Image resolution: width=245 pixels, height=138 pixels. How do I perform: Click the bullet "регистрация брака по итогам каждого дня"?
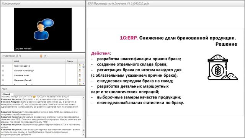tap(139, 70)
